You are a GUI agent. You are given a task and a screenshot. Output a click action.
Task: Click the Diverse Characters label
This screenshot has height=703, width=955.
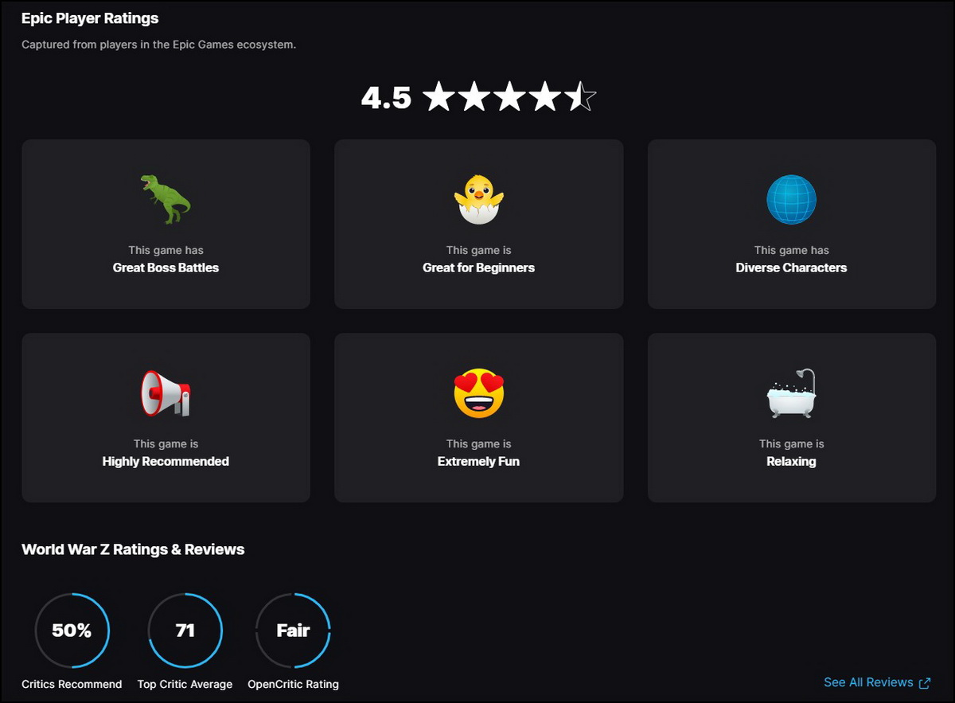[x=791, y=268]
